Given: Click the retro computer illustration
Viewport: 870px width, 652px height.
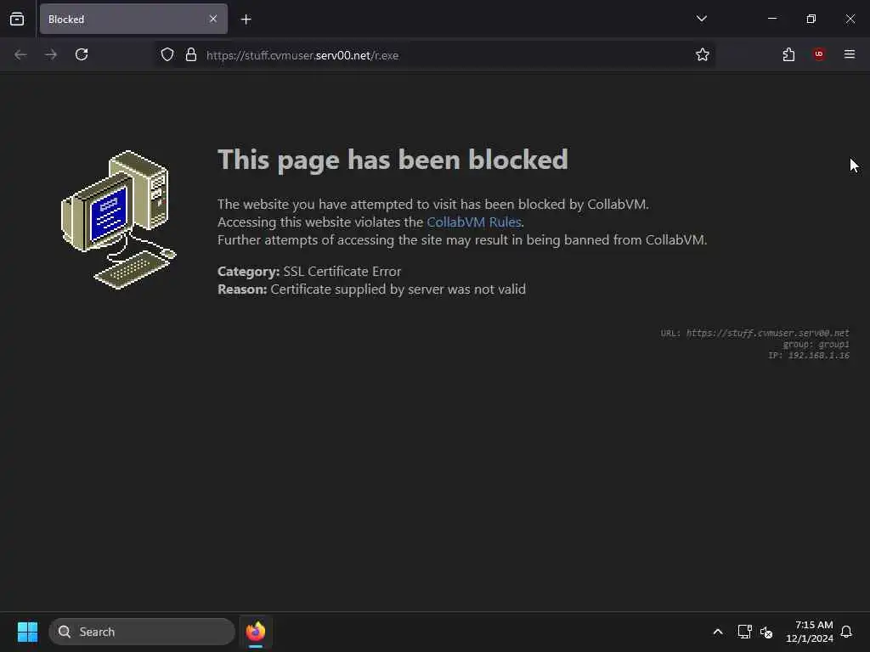Looking at the screenshot, I should pyautogui.click(x=119, y=220).
